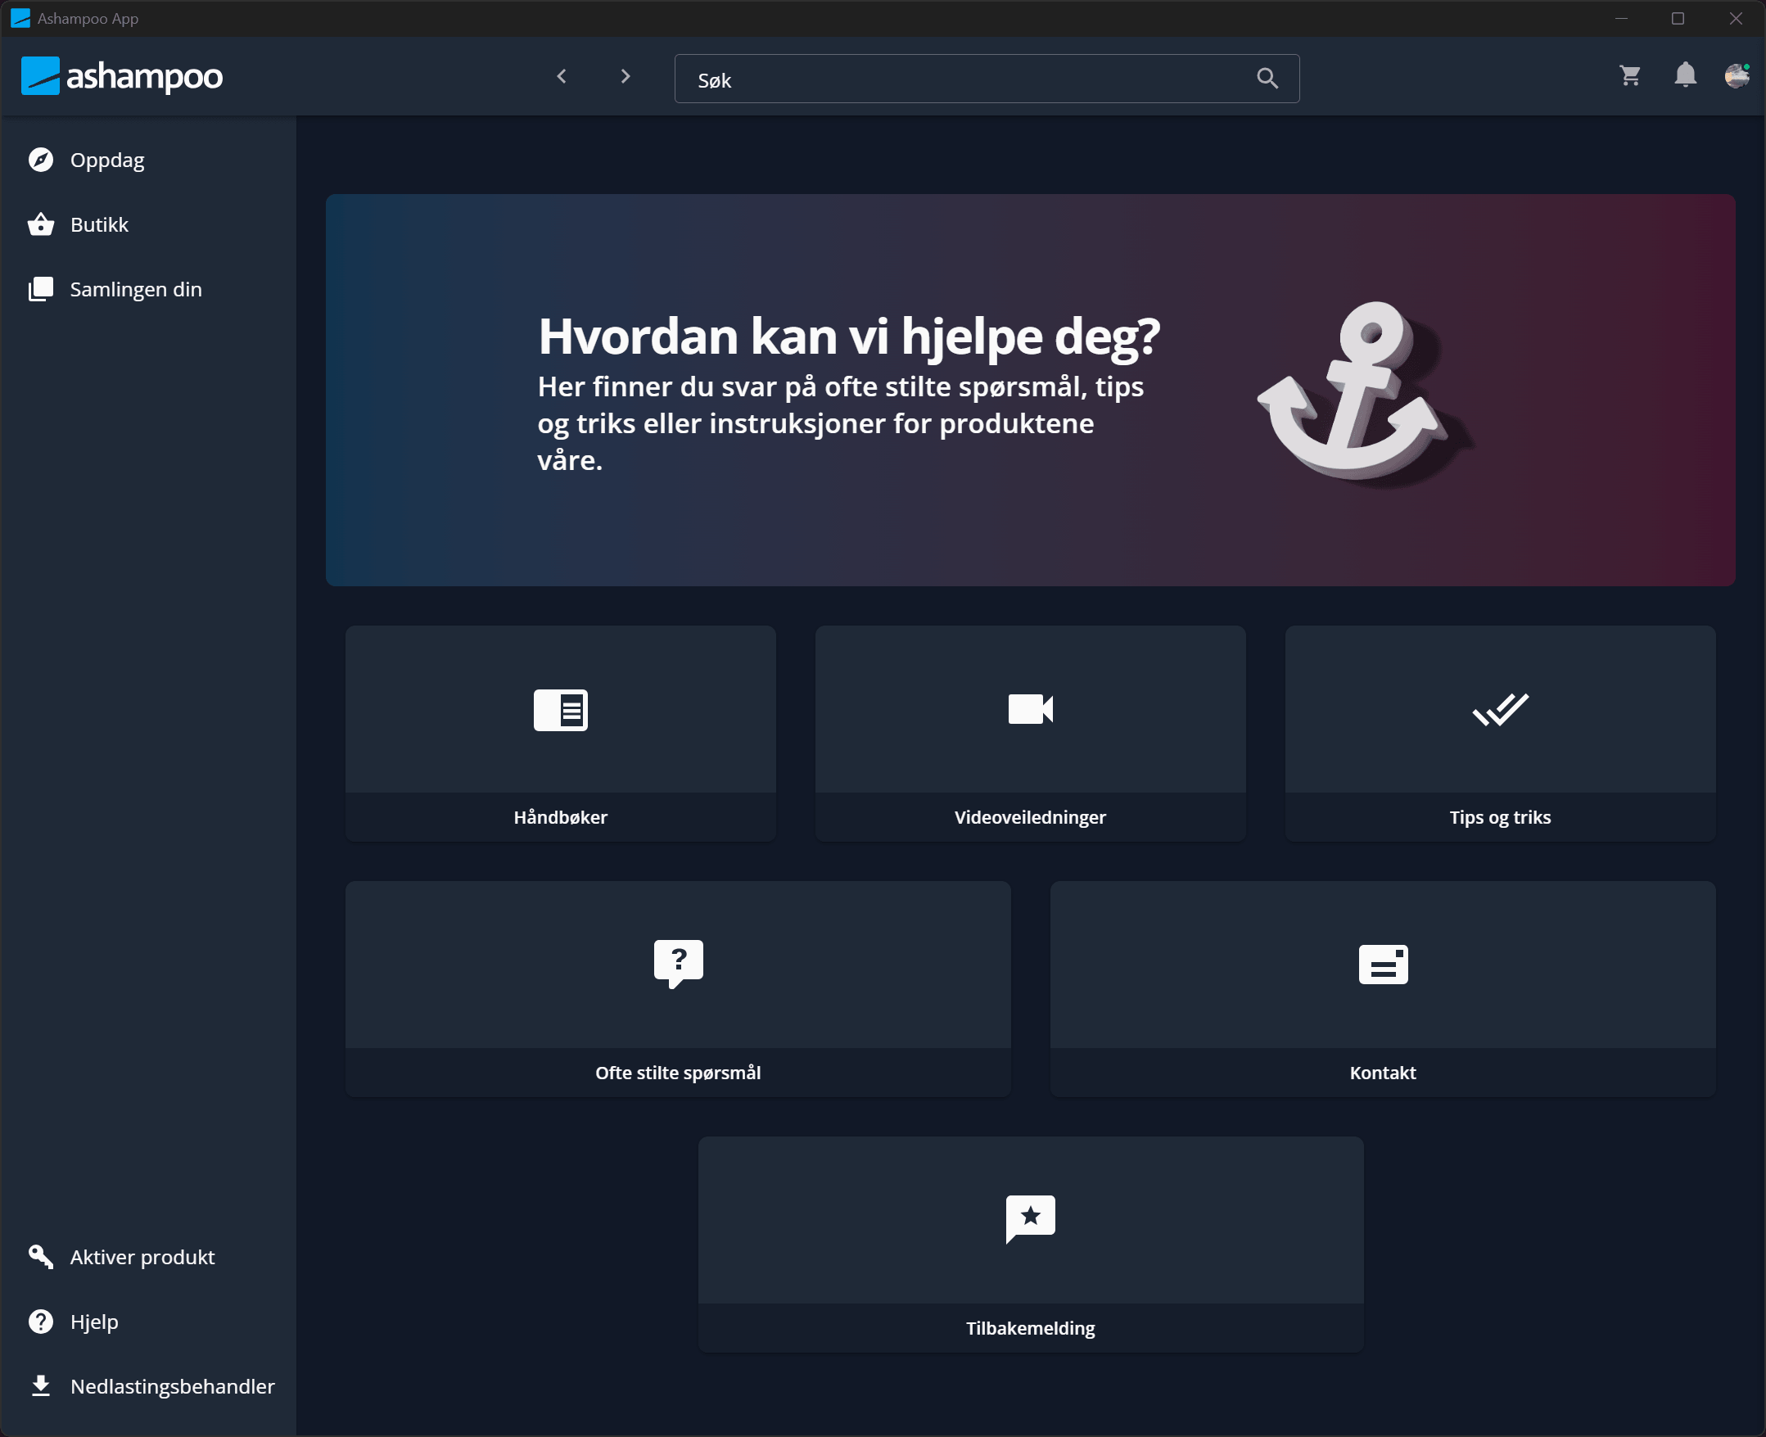Click the Butikk basket icon

pyautogui.click(x=41, y=224)
